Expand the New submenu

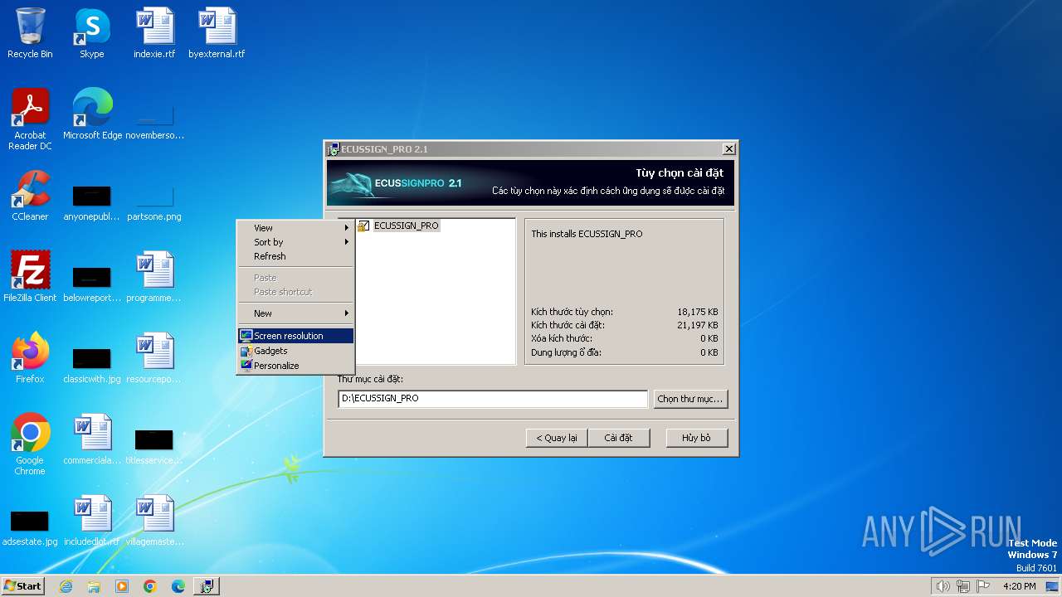tap(295, 313)
